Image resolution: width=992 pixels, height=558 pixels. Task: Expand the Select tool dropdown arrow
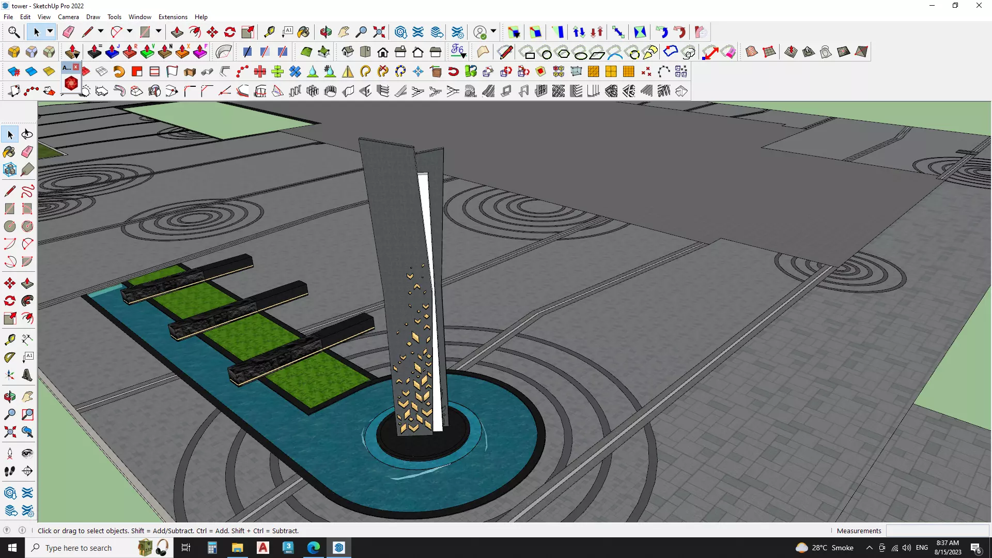tap(50, 32)
